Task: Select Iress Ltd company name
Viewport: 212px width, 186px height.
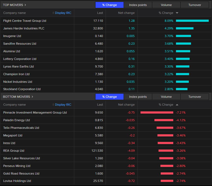Action: tap(9, 143)
